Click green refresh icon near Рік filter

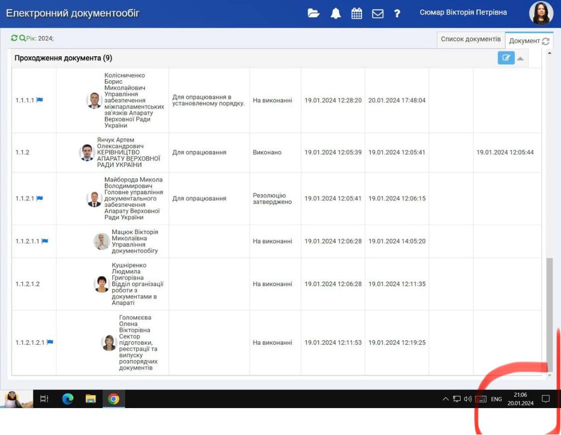click(14, 38)
